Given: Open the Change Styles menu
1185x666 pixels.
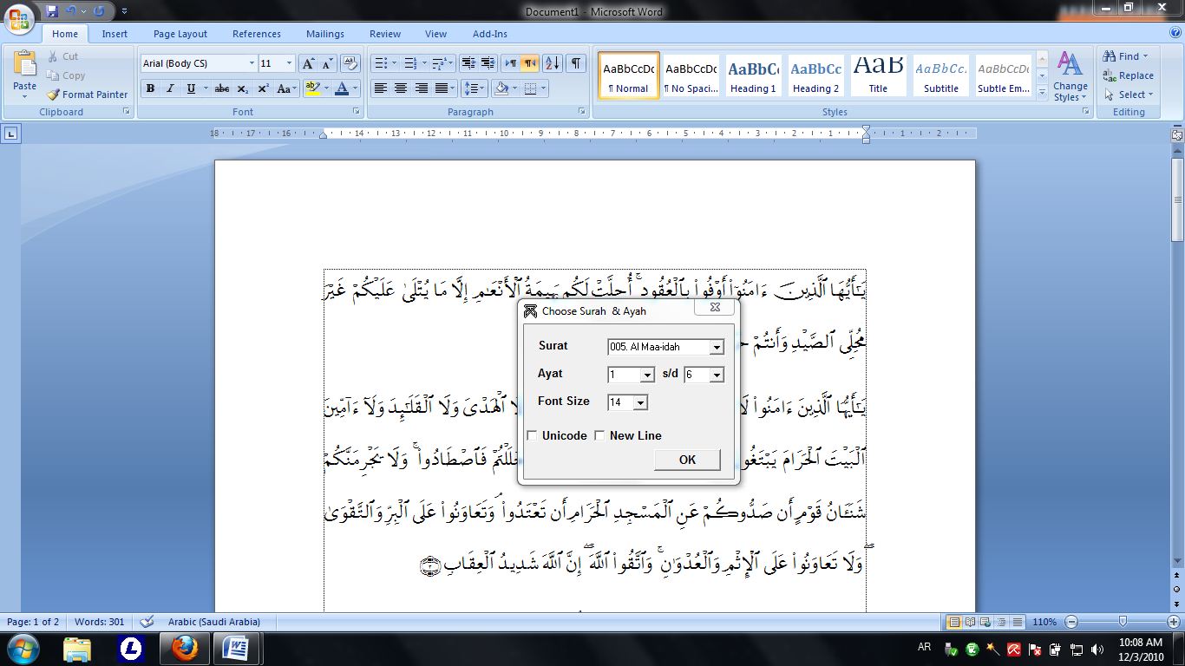Looking at the screenshot, I should click(x=1070, y=76).
